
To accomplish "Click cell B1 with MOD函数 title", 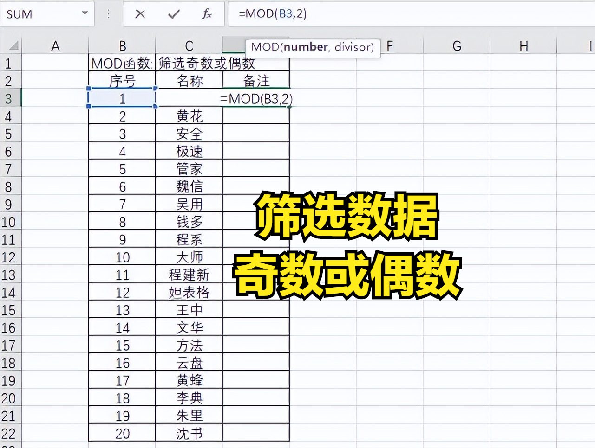I will tap(122, 63).
